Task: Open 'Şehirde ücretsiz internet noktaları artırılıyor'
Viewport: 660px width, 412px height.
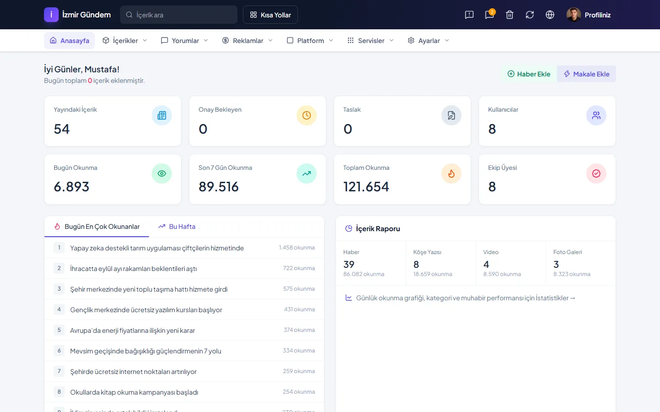Action: coord(133,372)
